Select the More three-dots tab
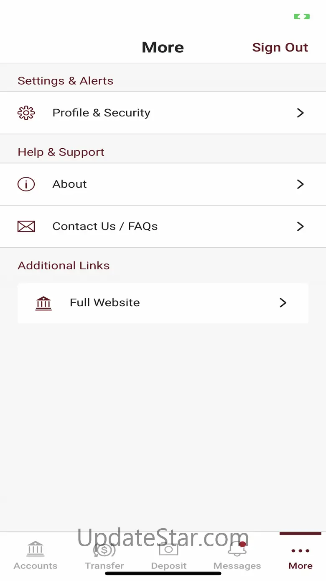The height and width of the screenshot is (581, 326). click(301, 551)
